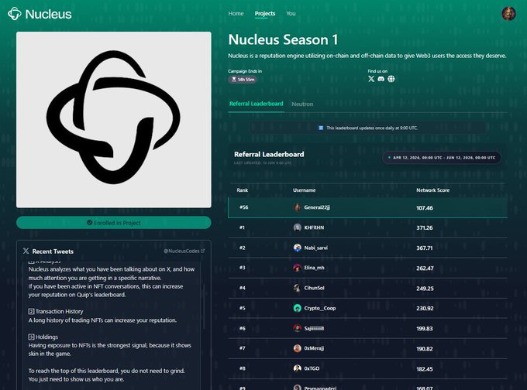Click CihunSol's avatar
Viewport: 527px width, 390px height.
click(x=297, y=288)
